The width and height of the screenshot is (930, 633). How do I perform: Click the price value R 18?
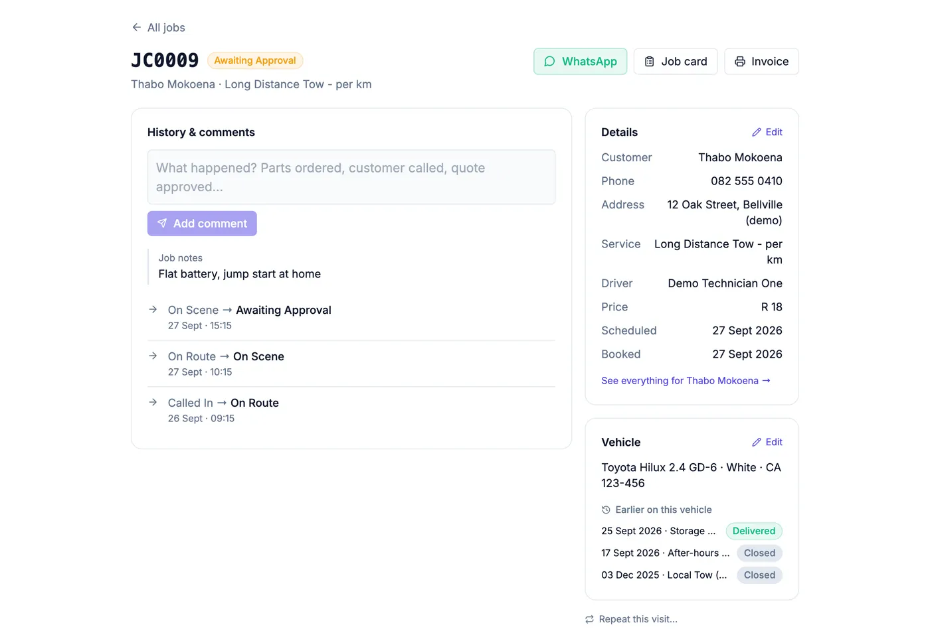(x=772, y=307)
